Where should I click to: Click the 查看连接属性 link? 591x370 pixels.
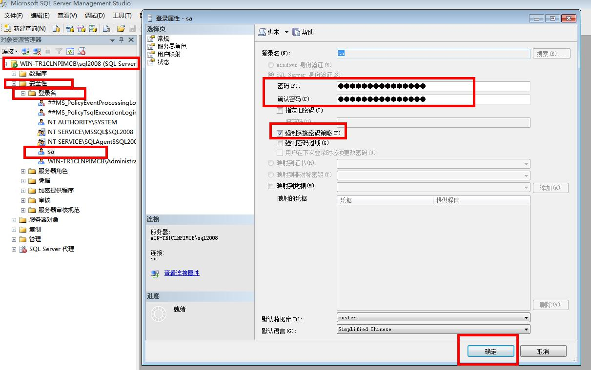182,273
